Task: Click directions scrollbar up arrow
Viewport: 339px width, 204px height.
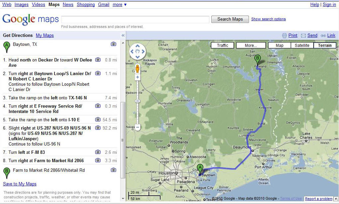Action: 123,43
